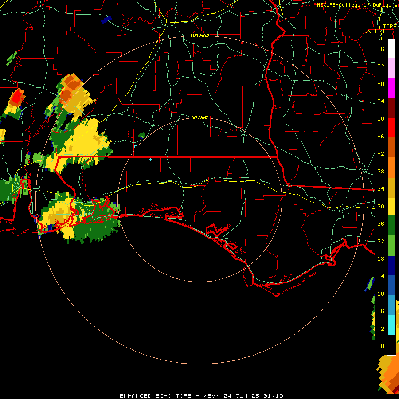
Task: Click the small navy echo near the top
Action: [x=106, y=20]
